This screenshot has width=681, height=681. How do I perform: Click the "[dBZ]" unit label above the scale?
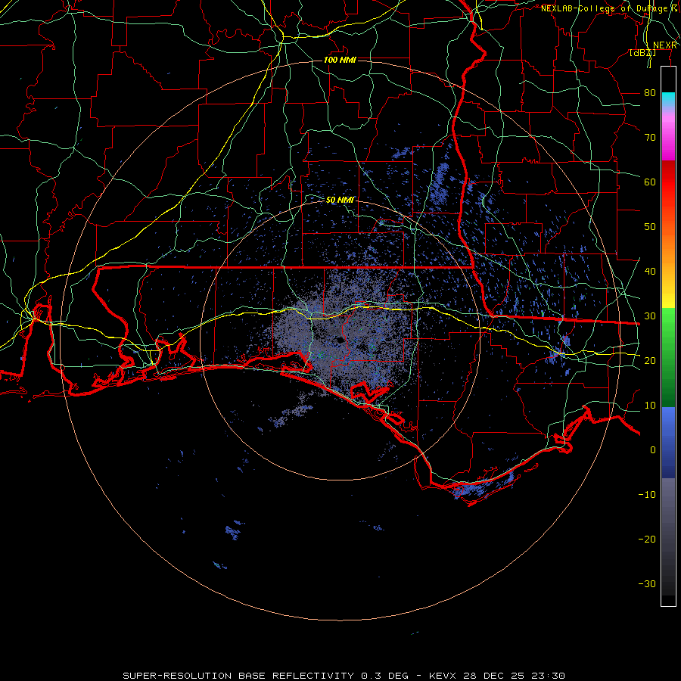642,53
